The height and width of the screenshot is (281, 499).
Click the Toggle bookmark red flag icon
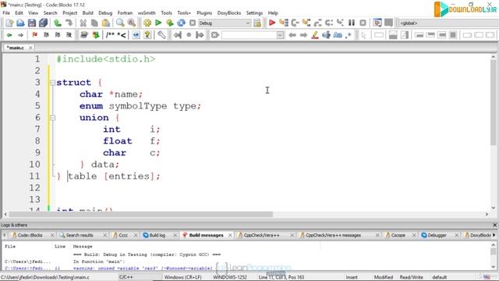34,35
